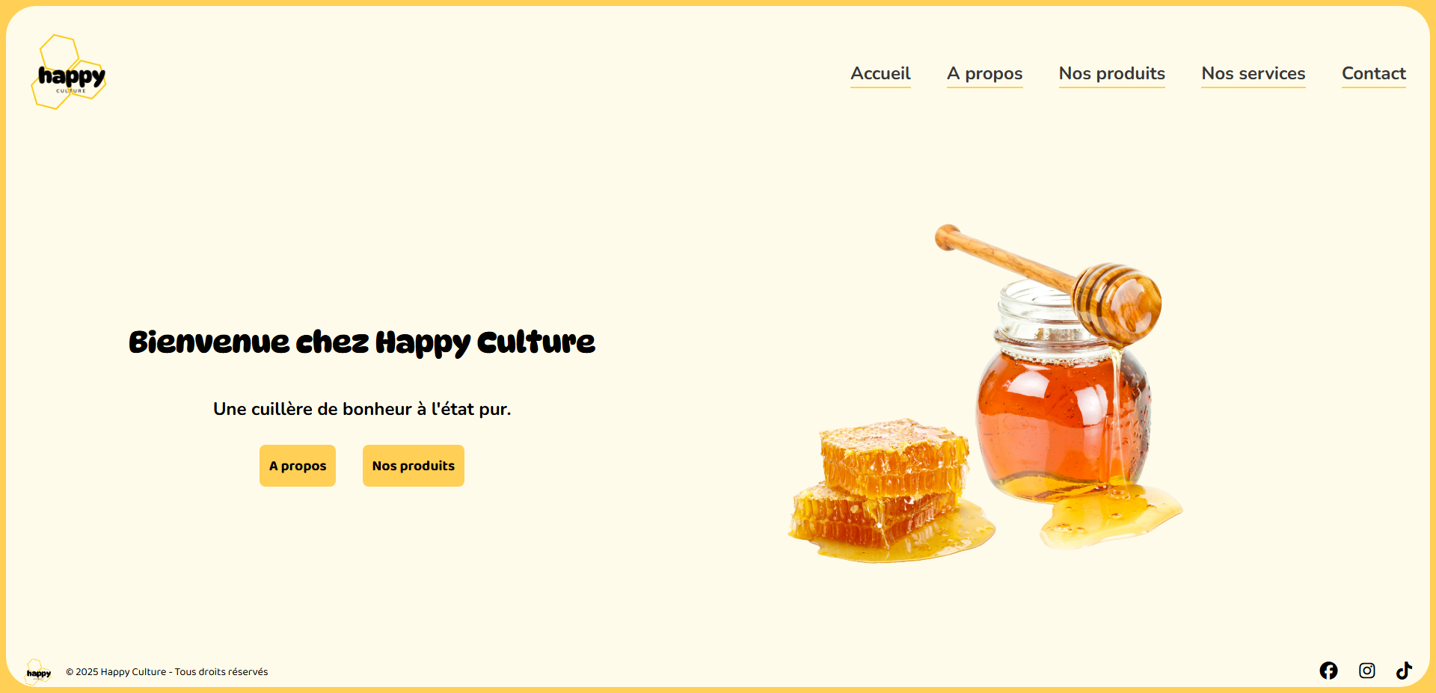
Task: Open the Nos services menu item
Action: pyautogui.click(x=1254, y=74)
